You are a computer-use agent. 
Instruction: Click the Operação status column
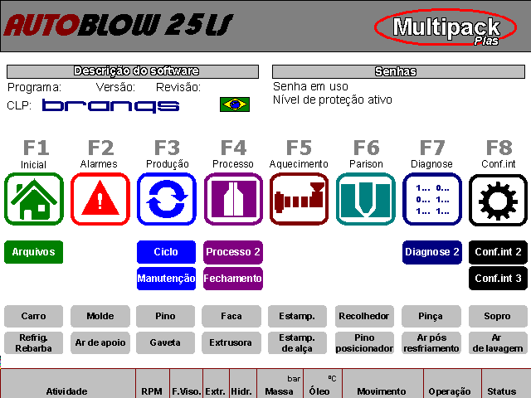point(452,385)
